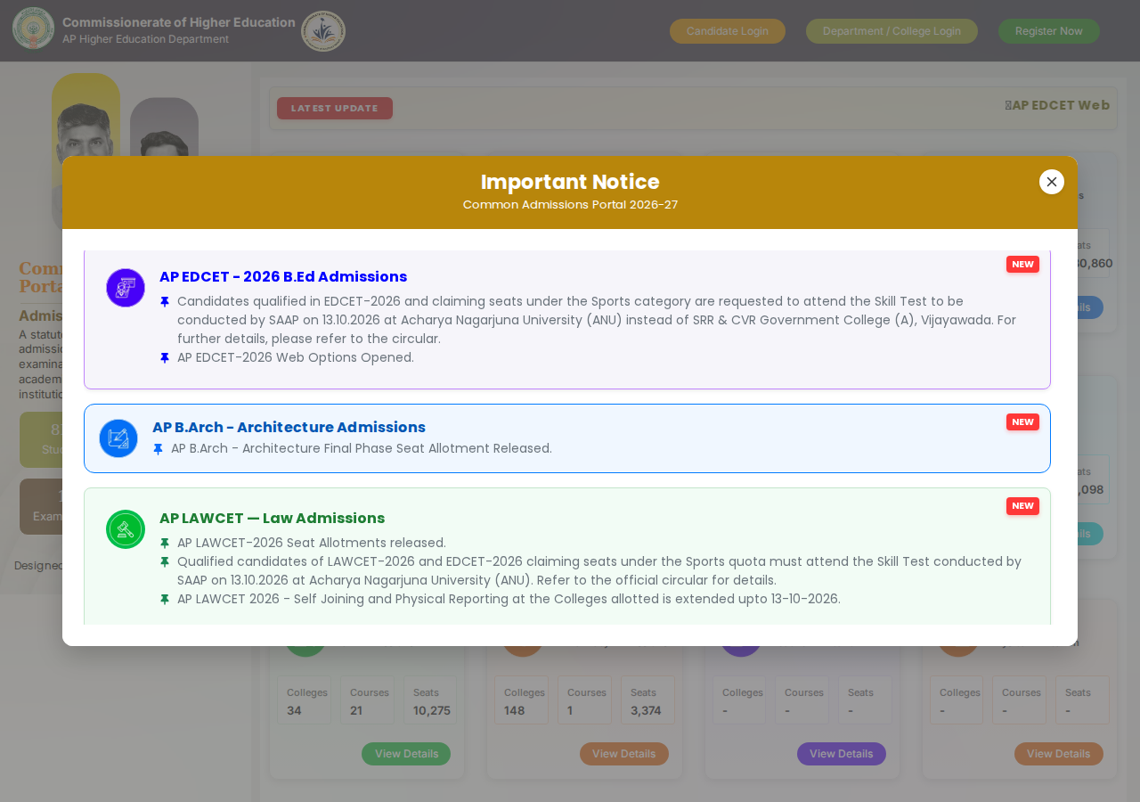Click the scrolling 'AP EDCET Web' ticker text
Screen dimensions: 1140x802
(1057, 105)
